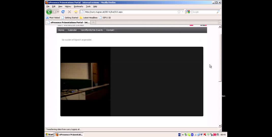This screenshot has height=137, width=272.
Task: Open the Latest Headlines feed bookmark
Action: (x=89, y=18)
